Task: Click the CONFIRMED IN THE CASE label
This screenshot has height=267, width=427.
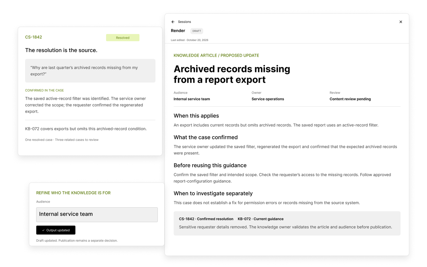Action: point(44,90)
